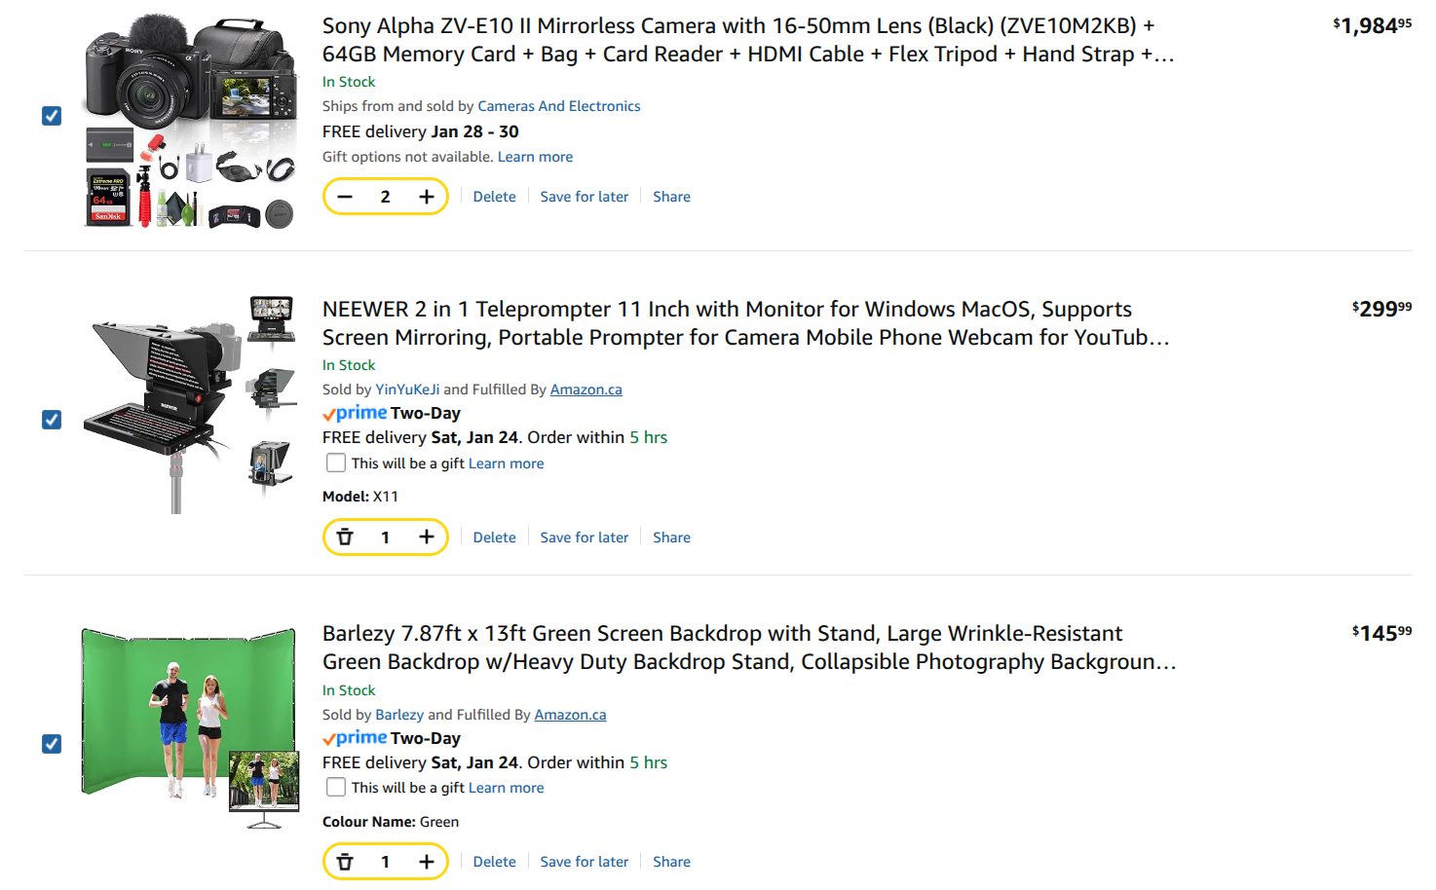Decrease Sony camera quantity with minus icon
This screenshot has width=1436, height=890.
[x=345, y=197]
